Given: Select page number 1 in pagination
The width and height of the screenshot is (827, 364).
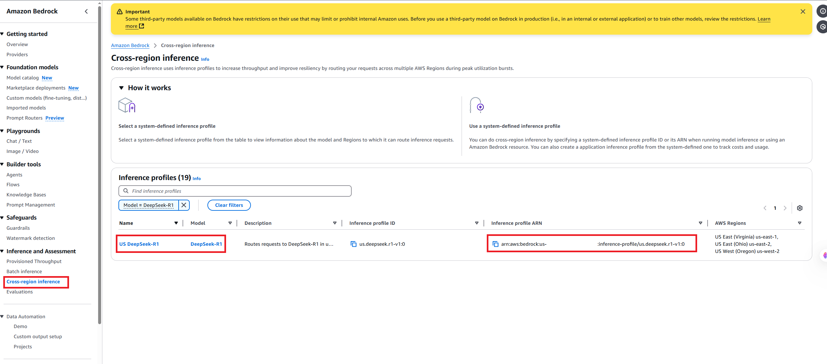Looking at the screenshot, I should pyautogui.click(x=775, y=208).
